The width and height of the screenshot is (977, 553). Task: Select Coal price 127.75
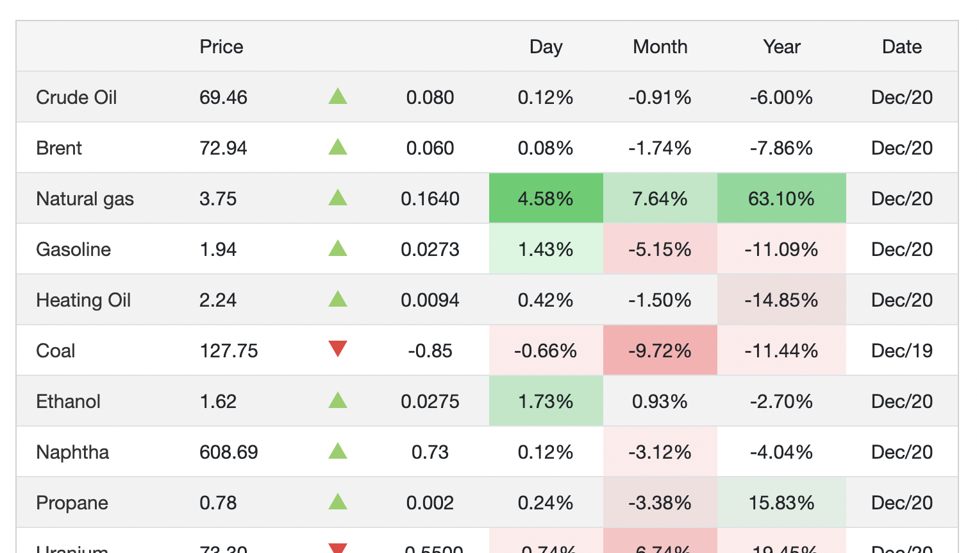[x=228, y=351]
